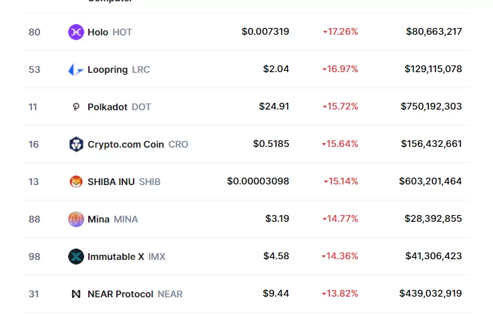Click the Immutable X logo icon
The width and height of the screenshot is (493, 314).
tap(76, 257)
